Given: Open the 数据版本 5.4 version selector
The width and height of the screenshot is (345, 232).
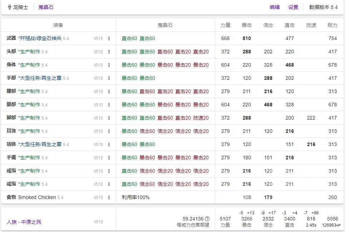Looking at the screenshot, I should coord(323,7).
